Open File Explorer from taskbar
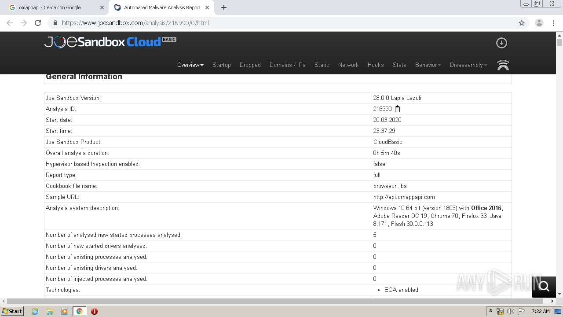Image resolution: width=563 pixels, height=317 pixels. (50, 311)
